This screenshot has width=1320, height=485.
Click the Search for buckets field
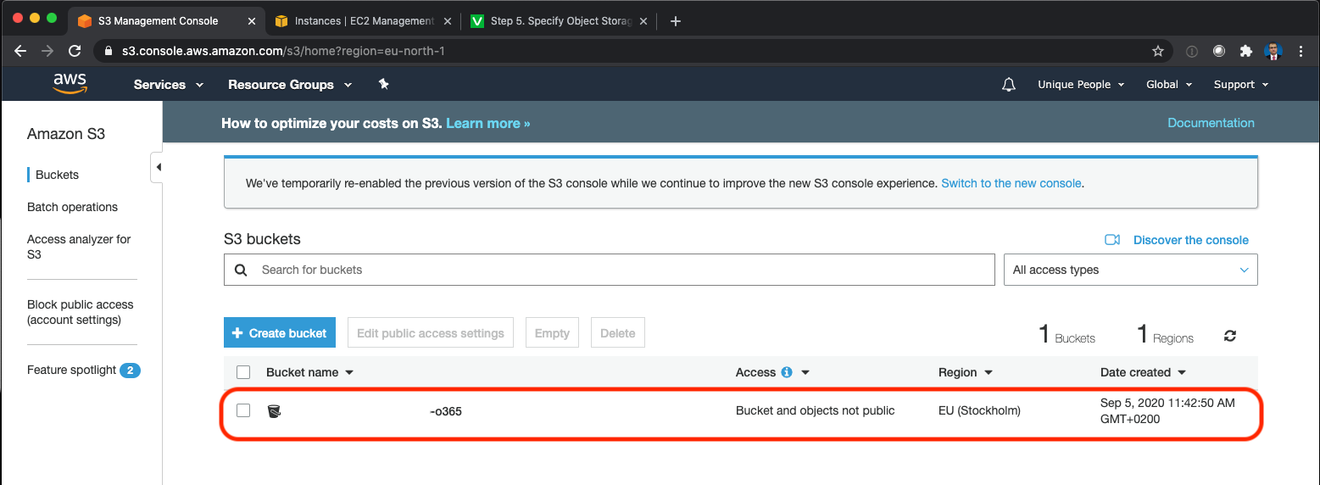click(x=609, y=270)
